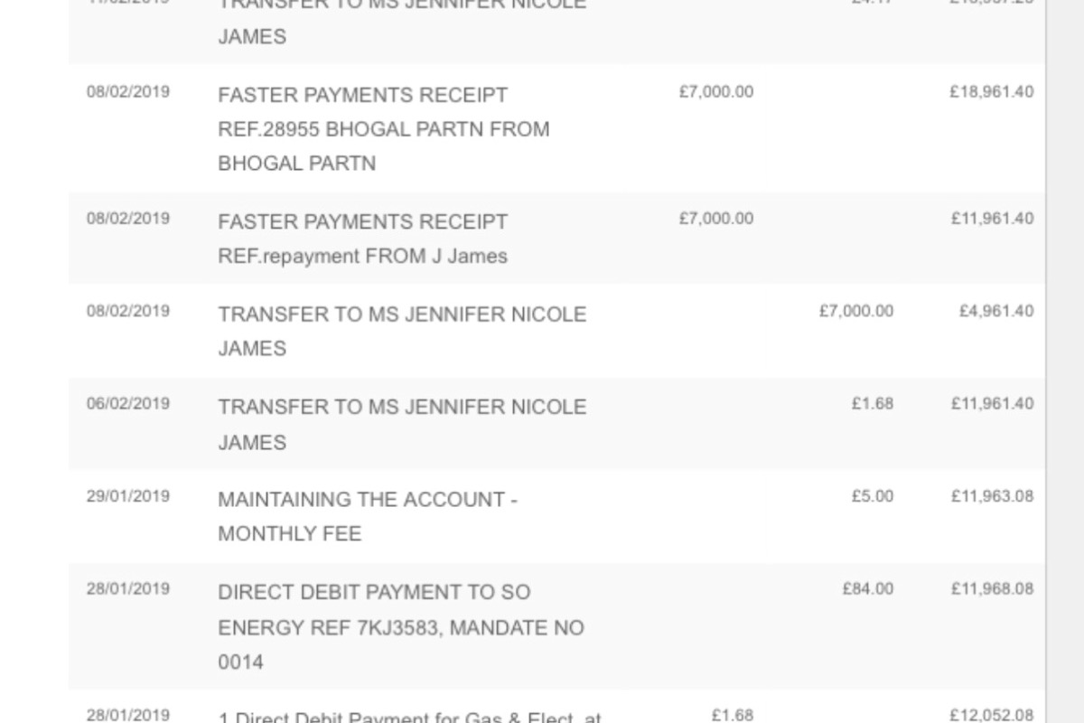The height and width of the screenshot is (723, 1084).
Task: Click the £11,961.40 balance on the repayment row
Action: pos(991,219)
